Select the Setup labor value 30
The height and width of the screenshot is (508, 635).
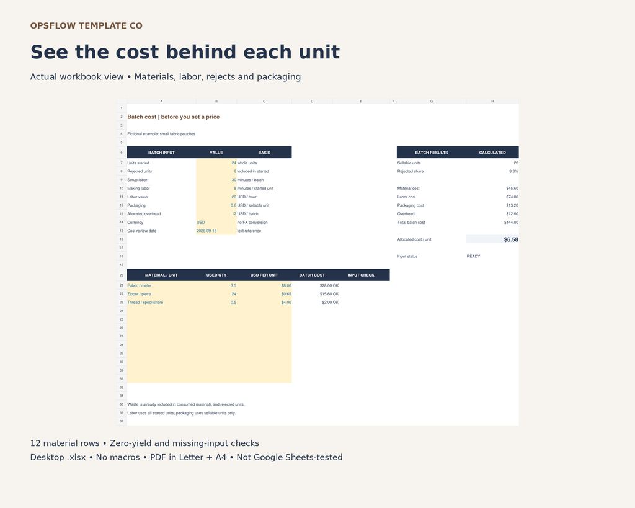click(216, 180)
